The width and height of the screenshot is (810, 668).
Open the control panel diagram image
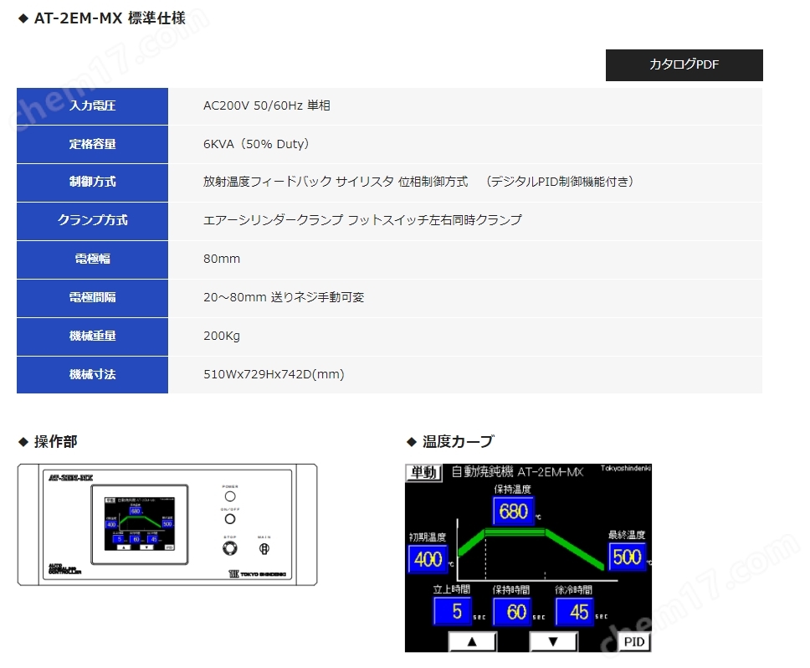pyautogui.click(x=167, y=524)
